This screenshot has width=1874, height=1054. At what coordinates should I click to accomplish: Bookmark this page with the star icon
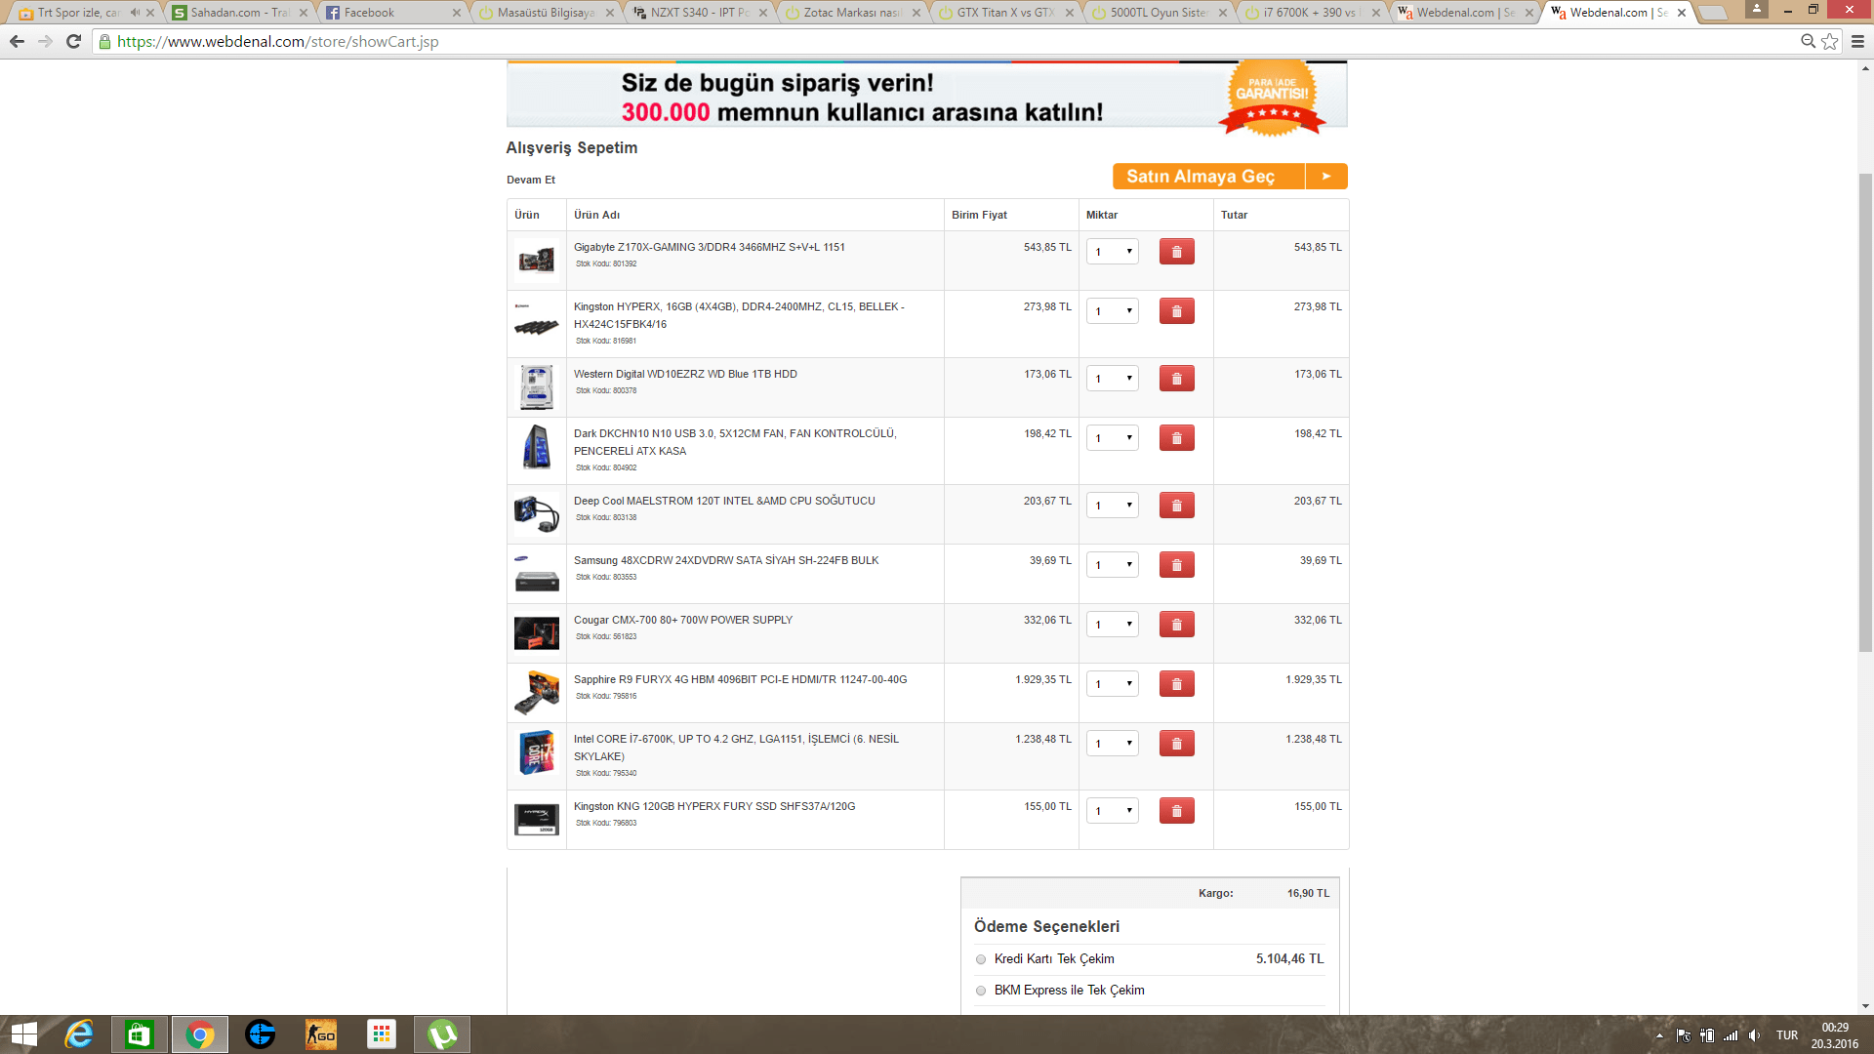point(1829,41)
